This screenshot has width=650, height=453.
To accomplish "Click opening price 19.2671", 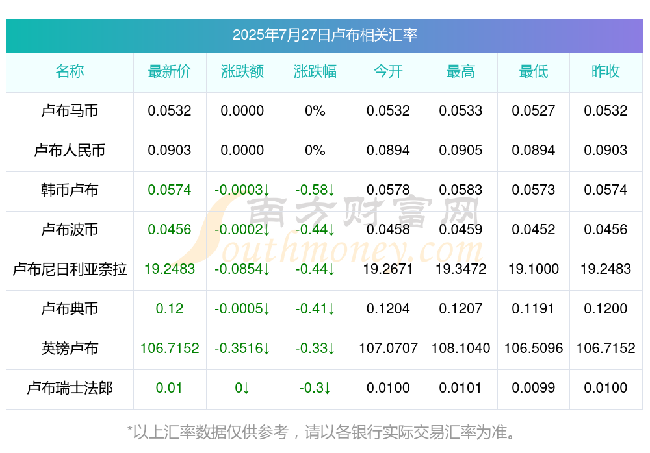I will pos(388,269).
